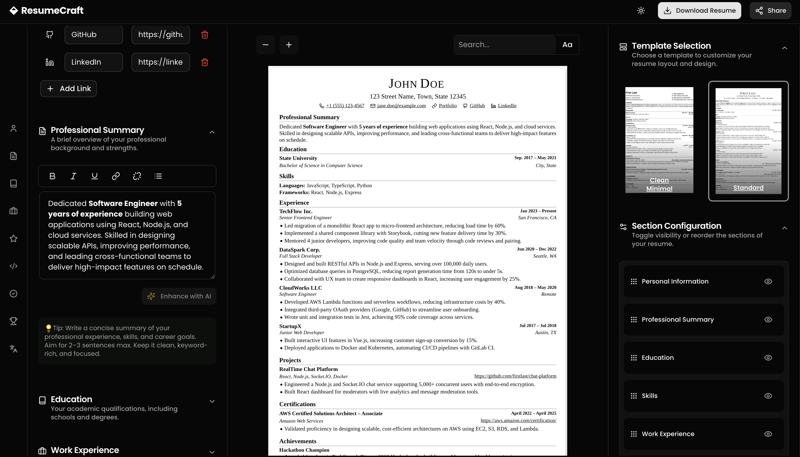
Task: Open the languages section in the sidebar
Action: (x=13, y=349)
